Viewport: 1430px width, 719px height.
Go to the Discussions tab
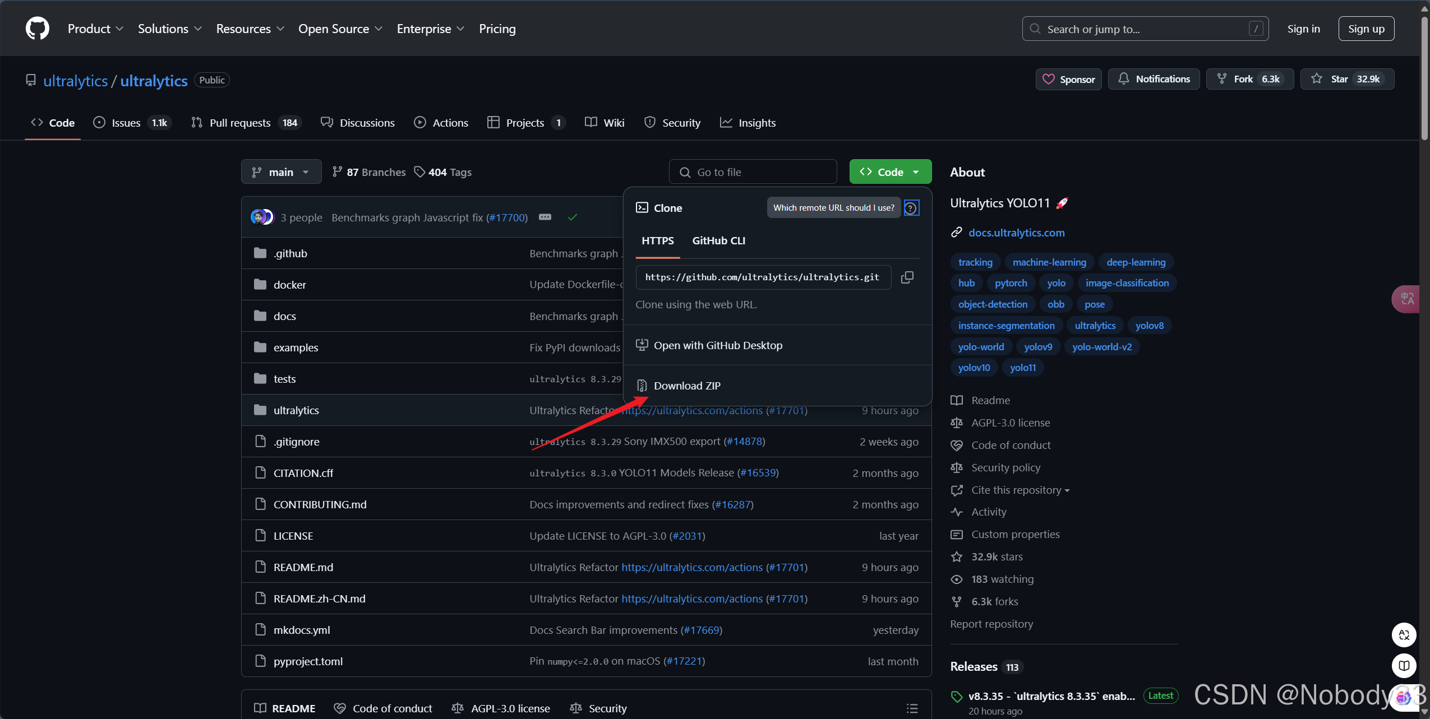click(358, 123)
